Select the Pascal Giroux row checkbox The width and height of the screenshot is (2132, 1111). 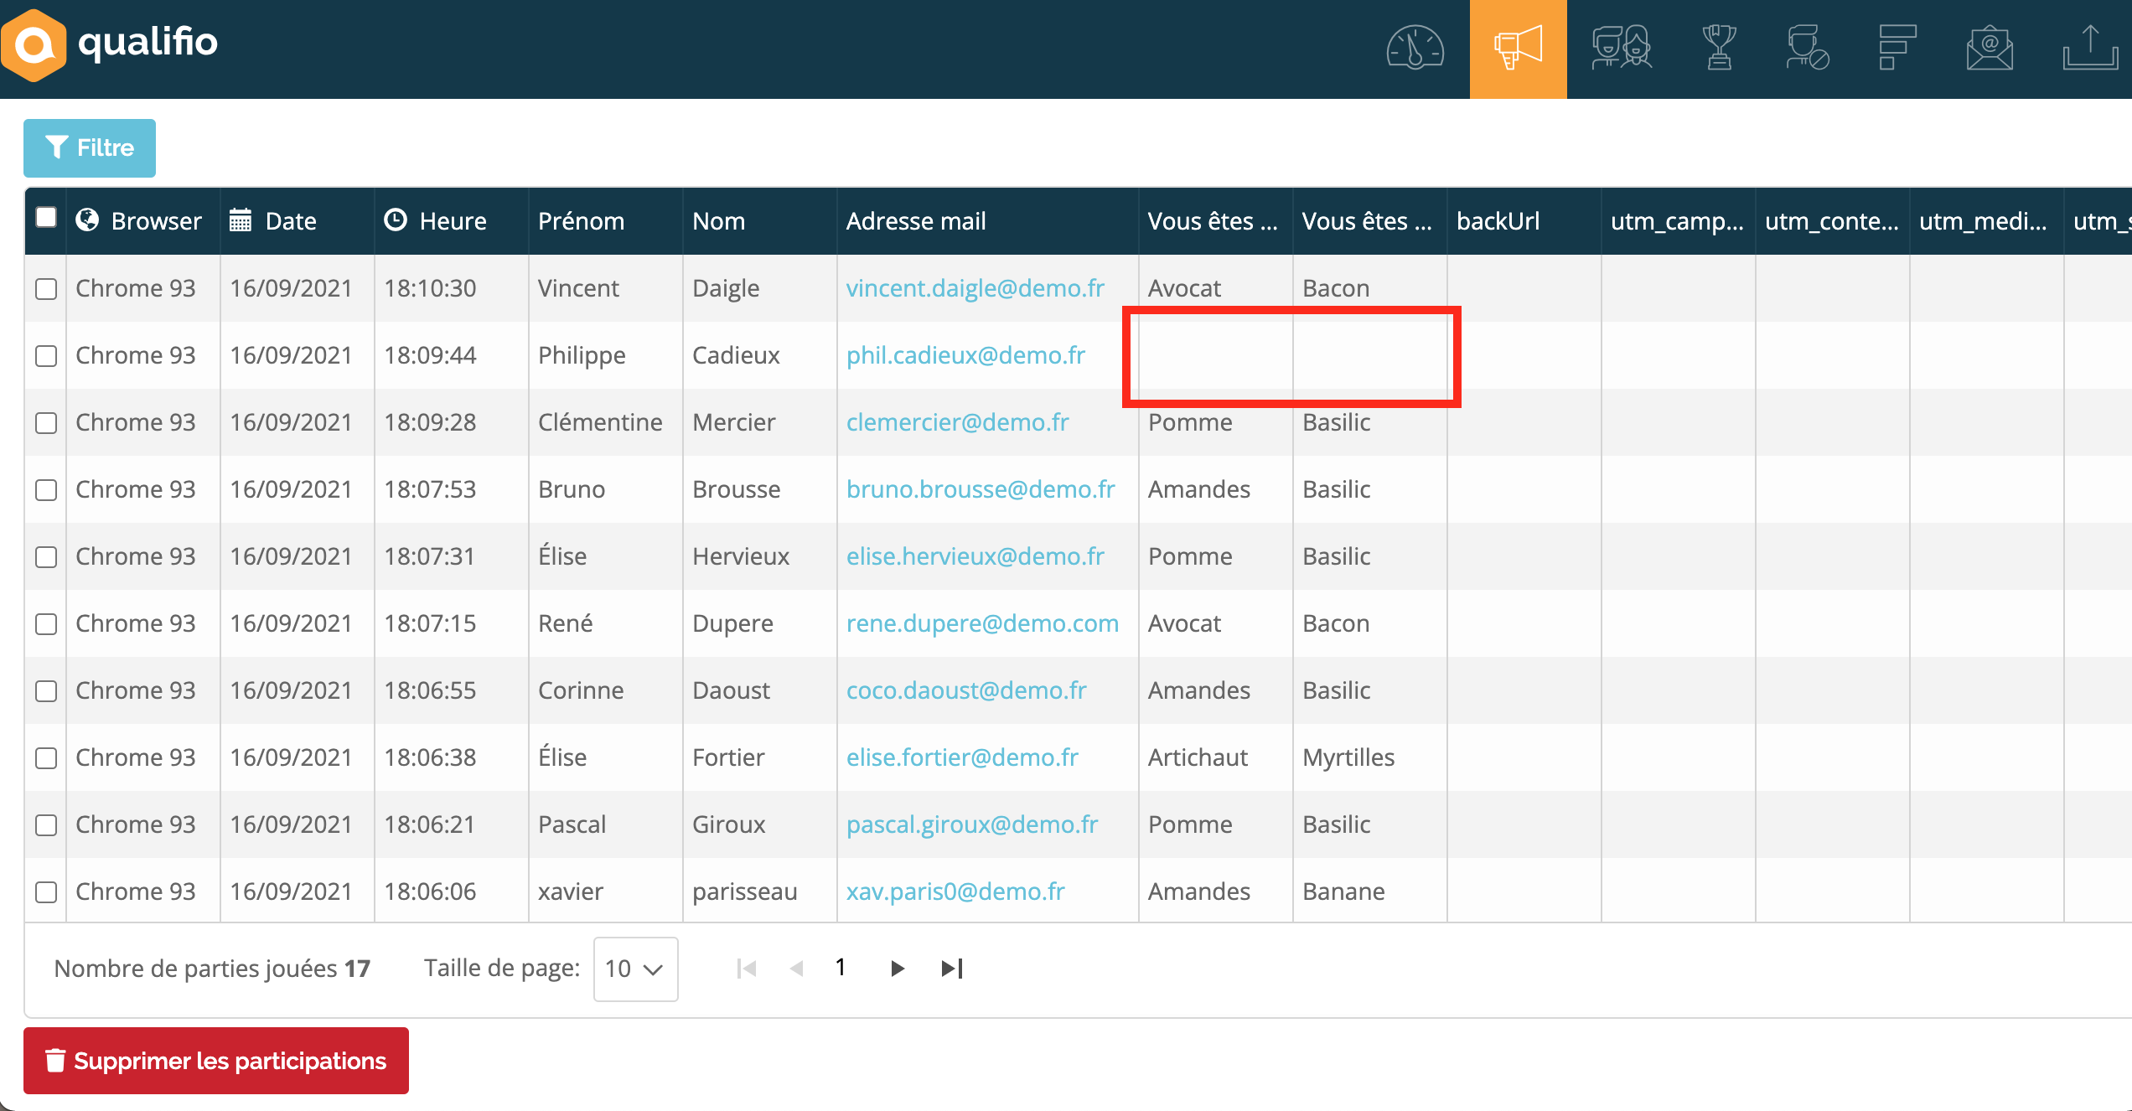tap(46, 825)
